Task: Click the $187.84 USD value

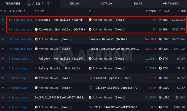Action: coord(180,107)
